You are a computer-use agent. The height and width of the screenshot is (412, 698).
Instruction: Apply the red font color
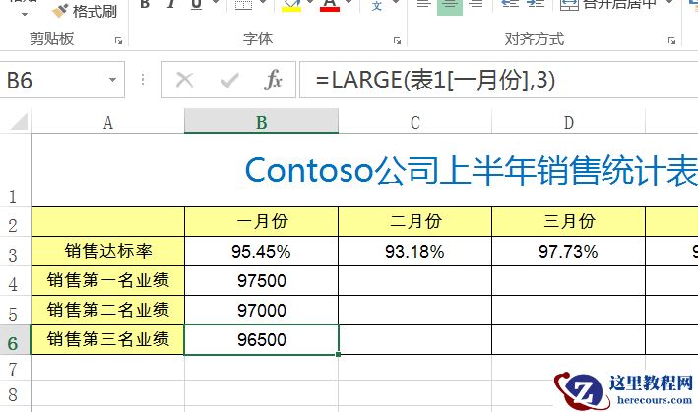click(x=330, y=5)
